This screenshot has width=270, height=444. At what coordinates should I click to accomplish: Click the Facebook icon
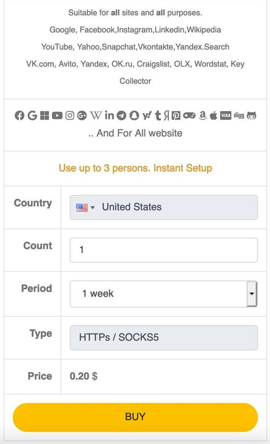point(20,116)
